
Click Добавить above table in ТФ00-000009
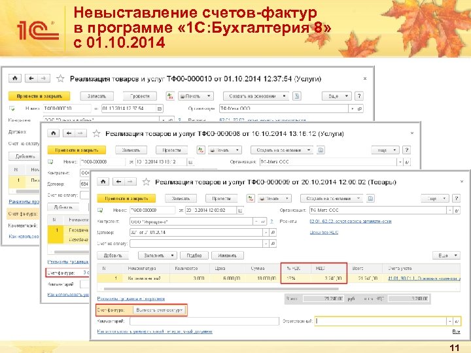click(113, 256)
